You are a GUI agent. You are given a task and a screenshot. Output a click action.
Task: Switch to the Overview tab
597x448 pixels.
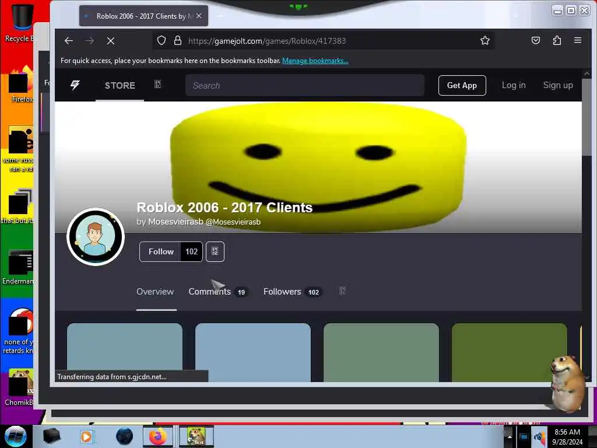click(x=155, y=292)
